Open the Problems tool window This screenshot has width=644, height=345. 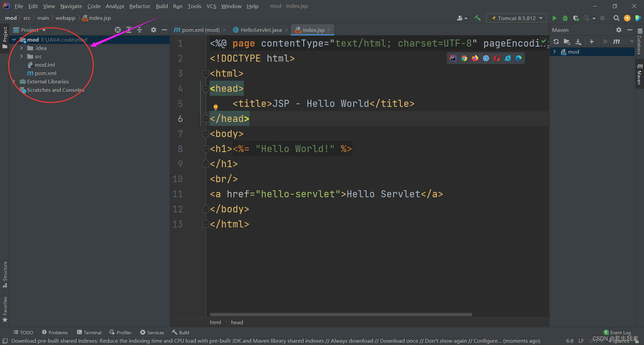coord(55,332)
